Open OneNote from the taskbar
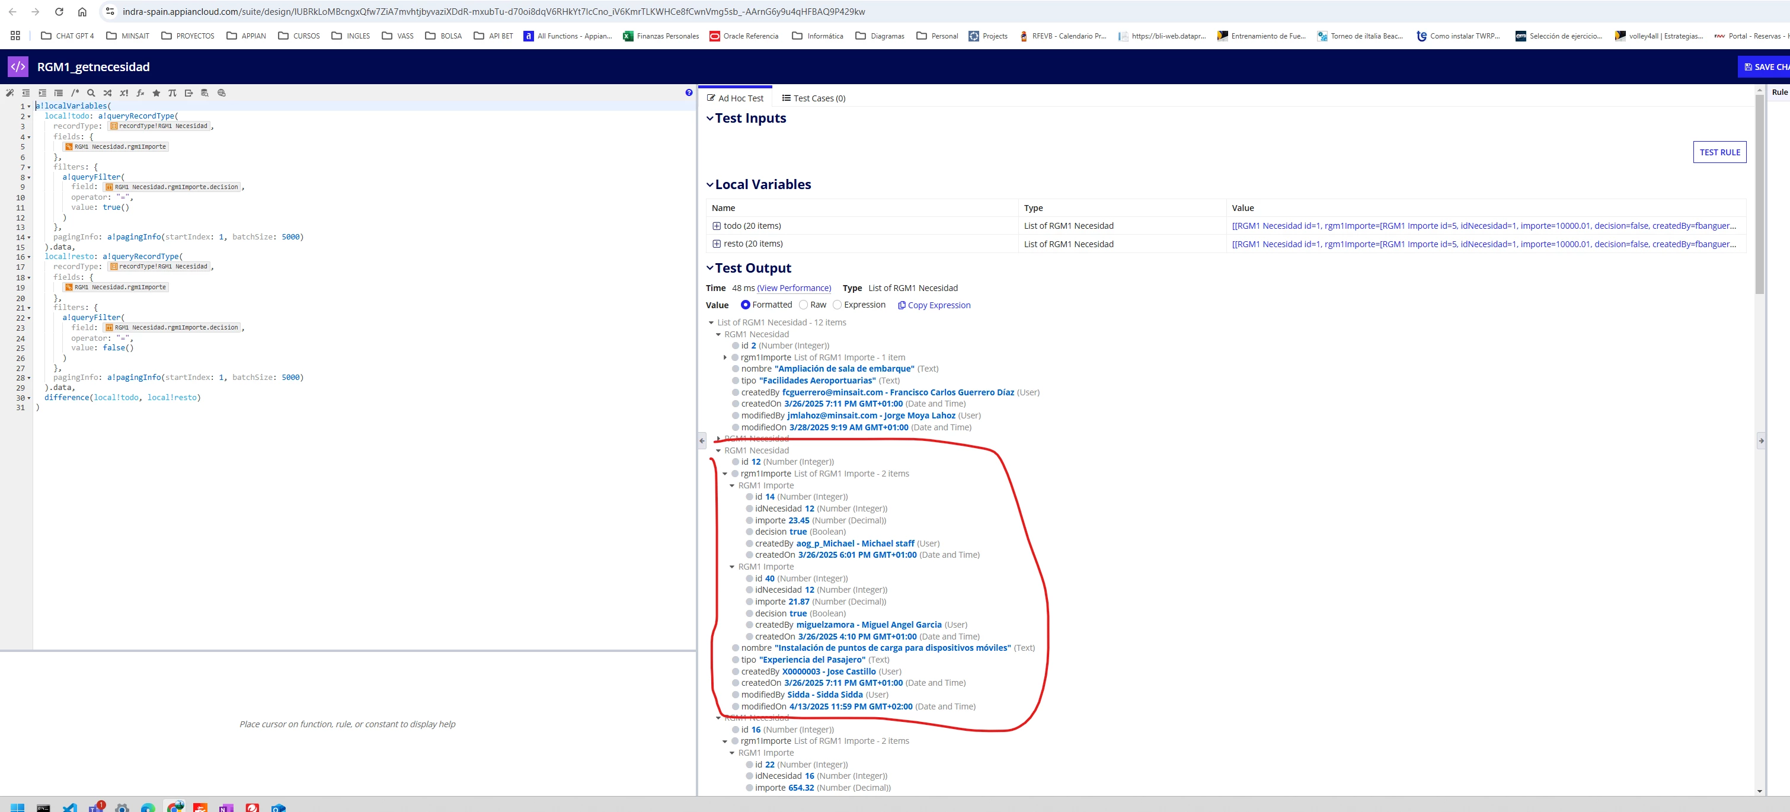This screenshot has height=812, width=1790. [x=226, y=807]
